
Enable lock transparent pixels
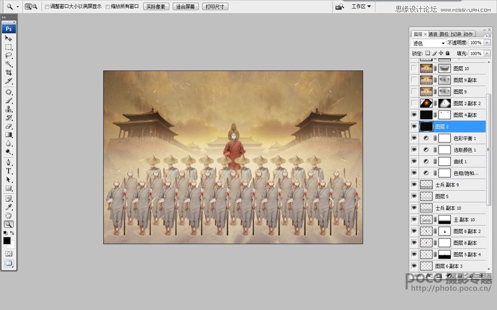point(427,53)
